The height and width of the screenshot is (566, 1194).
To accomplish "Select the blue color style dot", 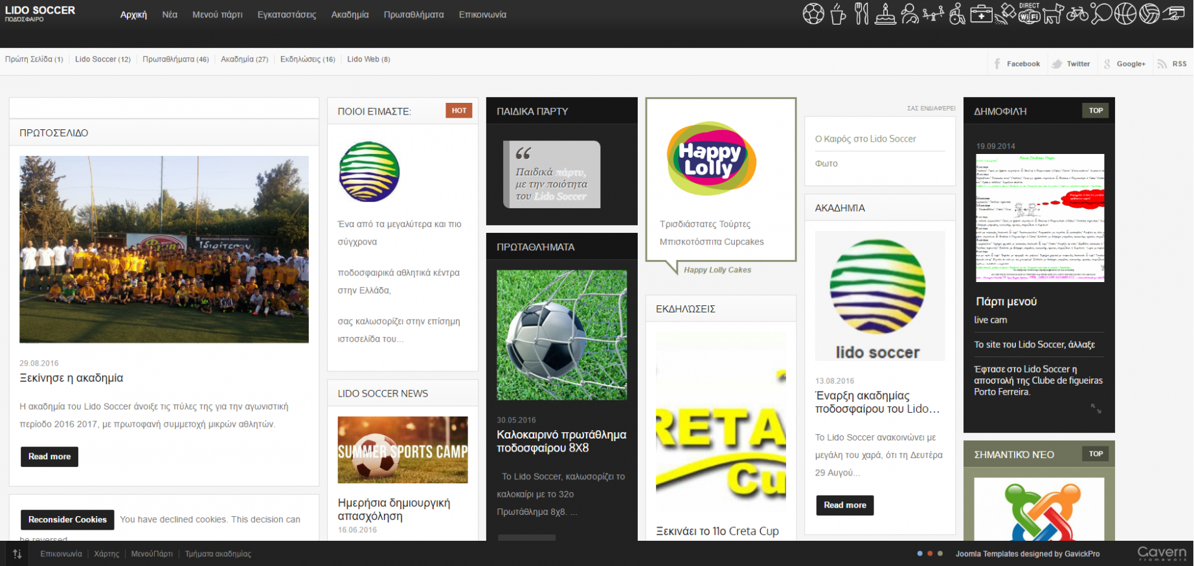I will [x=919, y=554].
